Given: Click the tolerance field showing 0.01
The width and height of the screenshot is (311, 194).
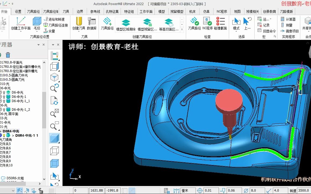Looking at the screenshot, I should click(212, 191).
